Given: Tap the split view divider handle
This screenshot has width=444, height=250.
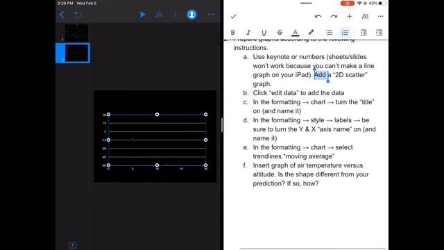Looking at the screenshot, I should [x=222, y=125].
